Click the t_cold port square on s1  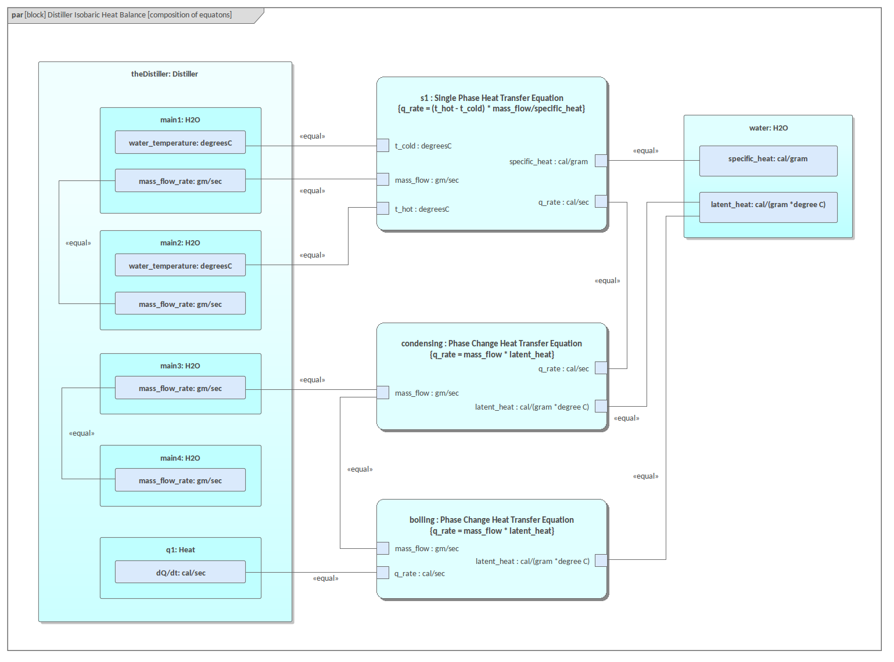tap(383, 145)
